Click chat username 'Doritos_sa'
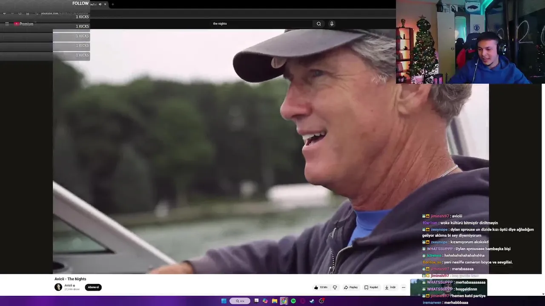 (432, 262)
